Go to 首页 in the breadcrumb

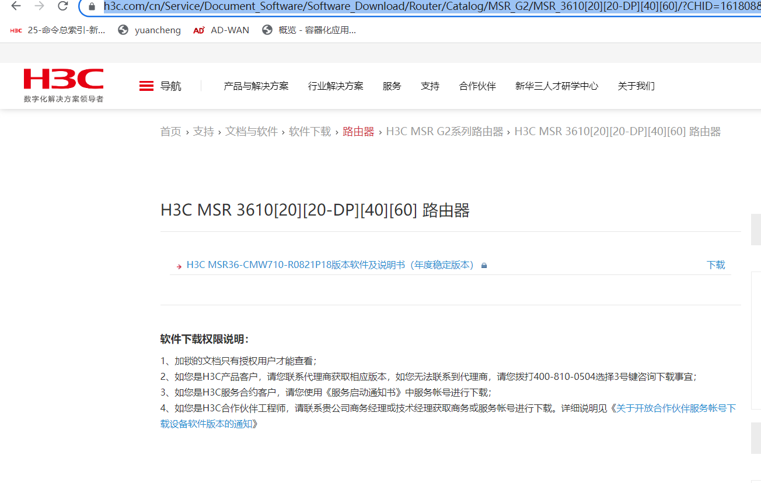[171, 132]
